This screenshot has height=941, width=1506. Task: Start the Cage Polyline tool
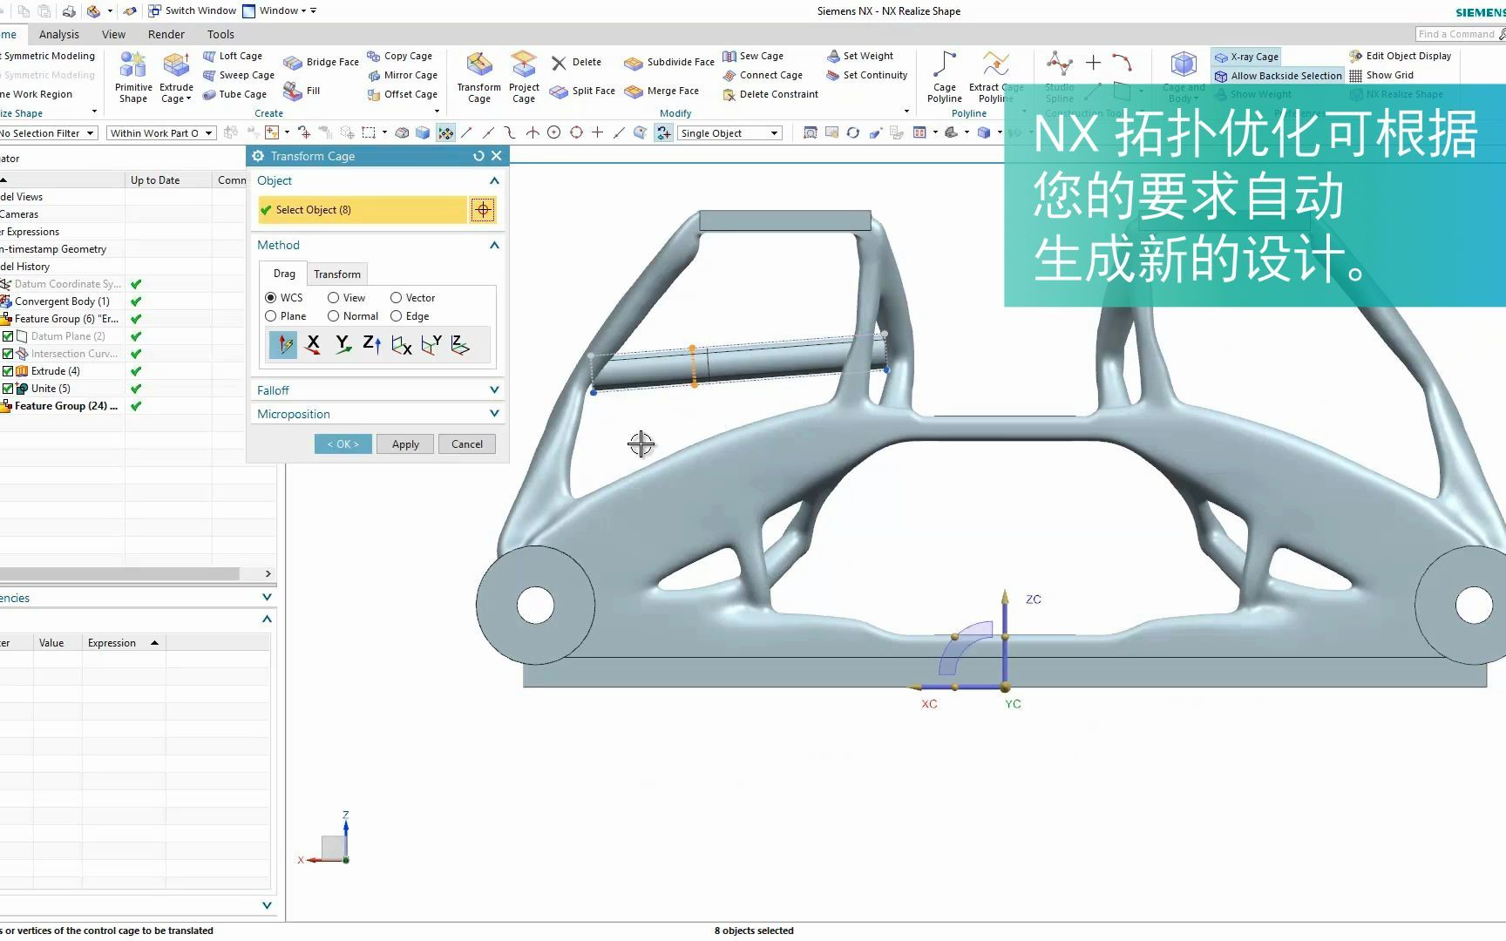coord(945,77)
